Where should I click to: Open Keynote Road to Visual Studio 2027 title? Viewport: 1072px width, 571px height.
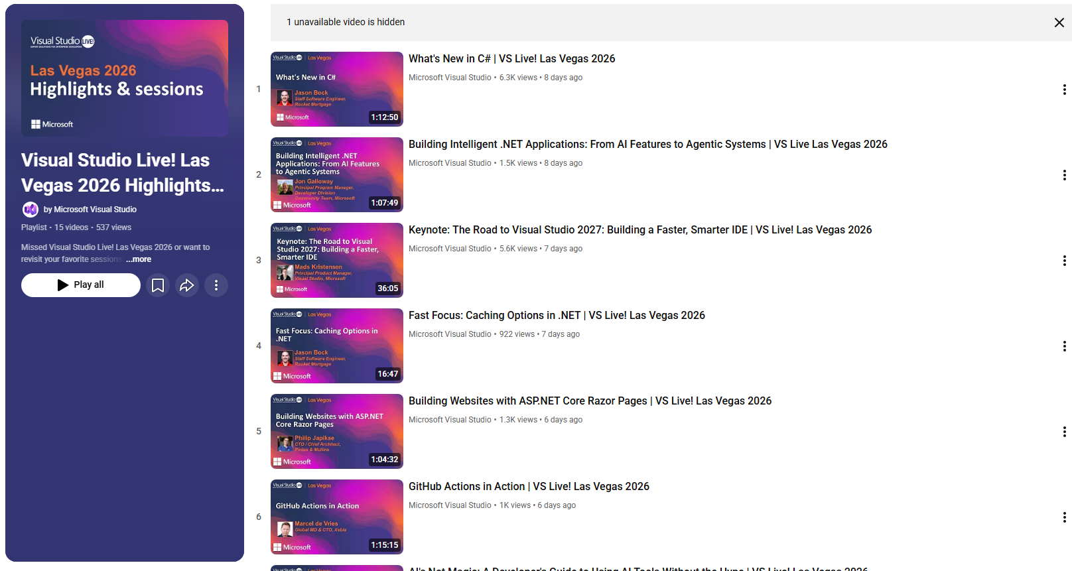coord(640,230)
